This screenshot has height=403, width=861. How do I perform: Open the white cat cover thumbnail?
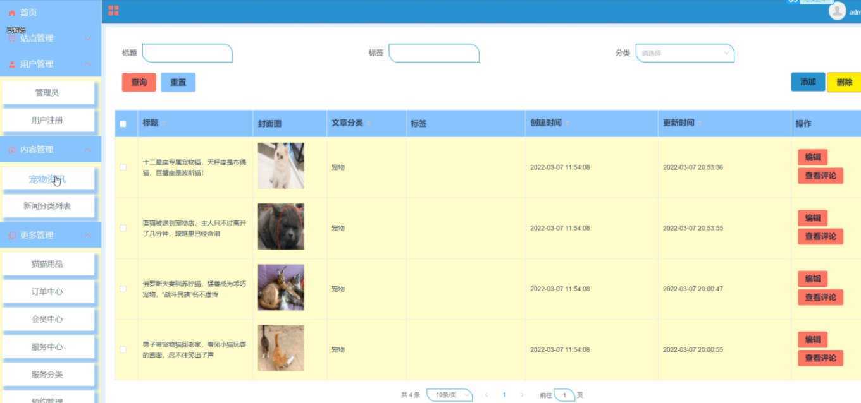[x=281, y=165]
